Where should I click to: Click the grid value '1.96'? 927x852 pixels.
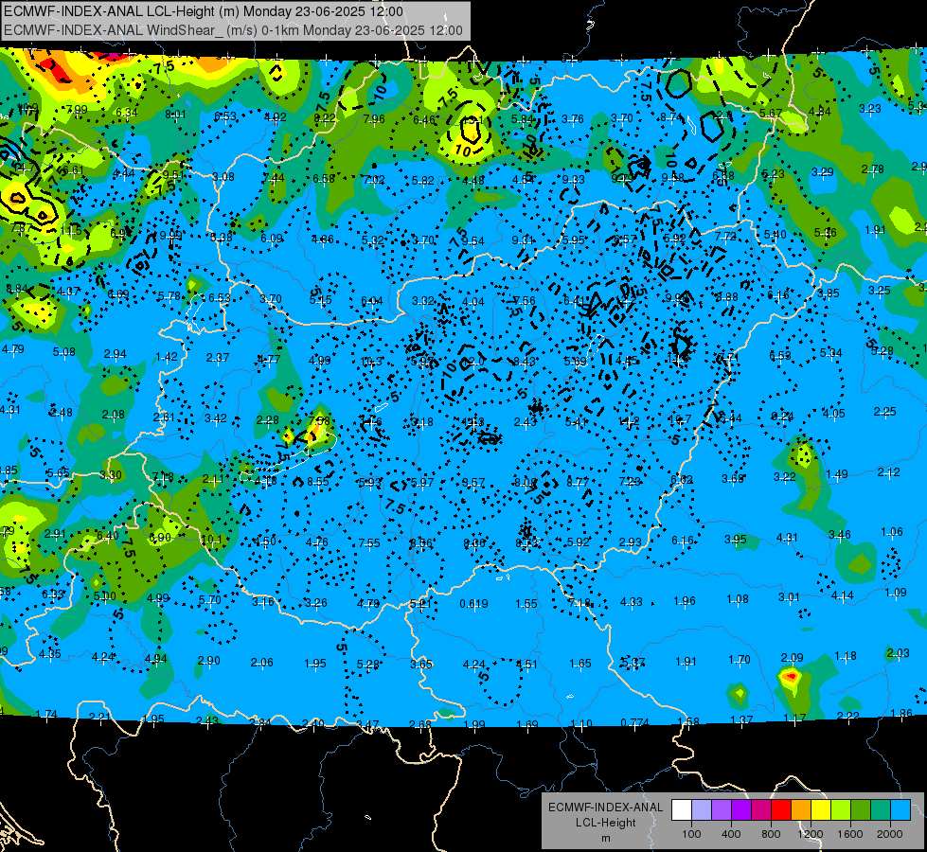point(685,601)
